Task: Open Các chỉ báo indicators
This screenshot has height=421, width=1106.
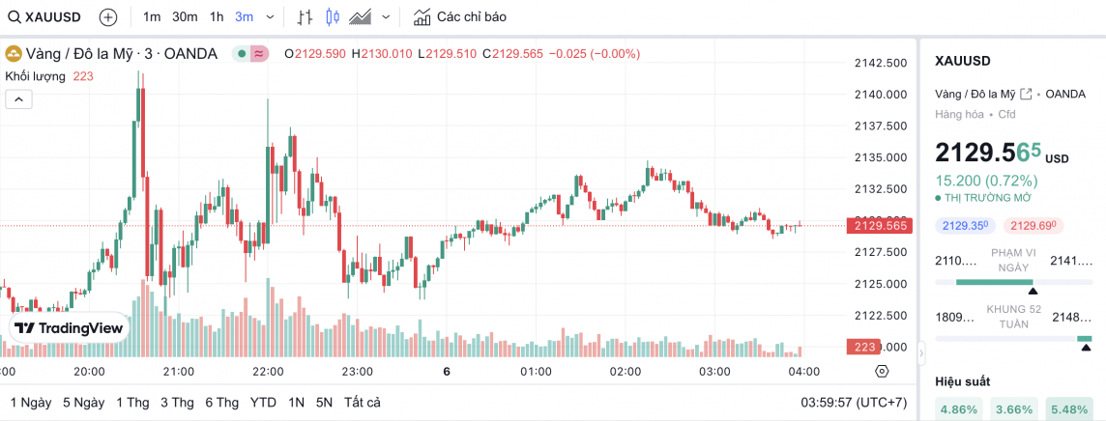Action: [x=459, y=16]
